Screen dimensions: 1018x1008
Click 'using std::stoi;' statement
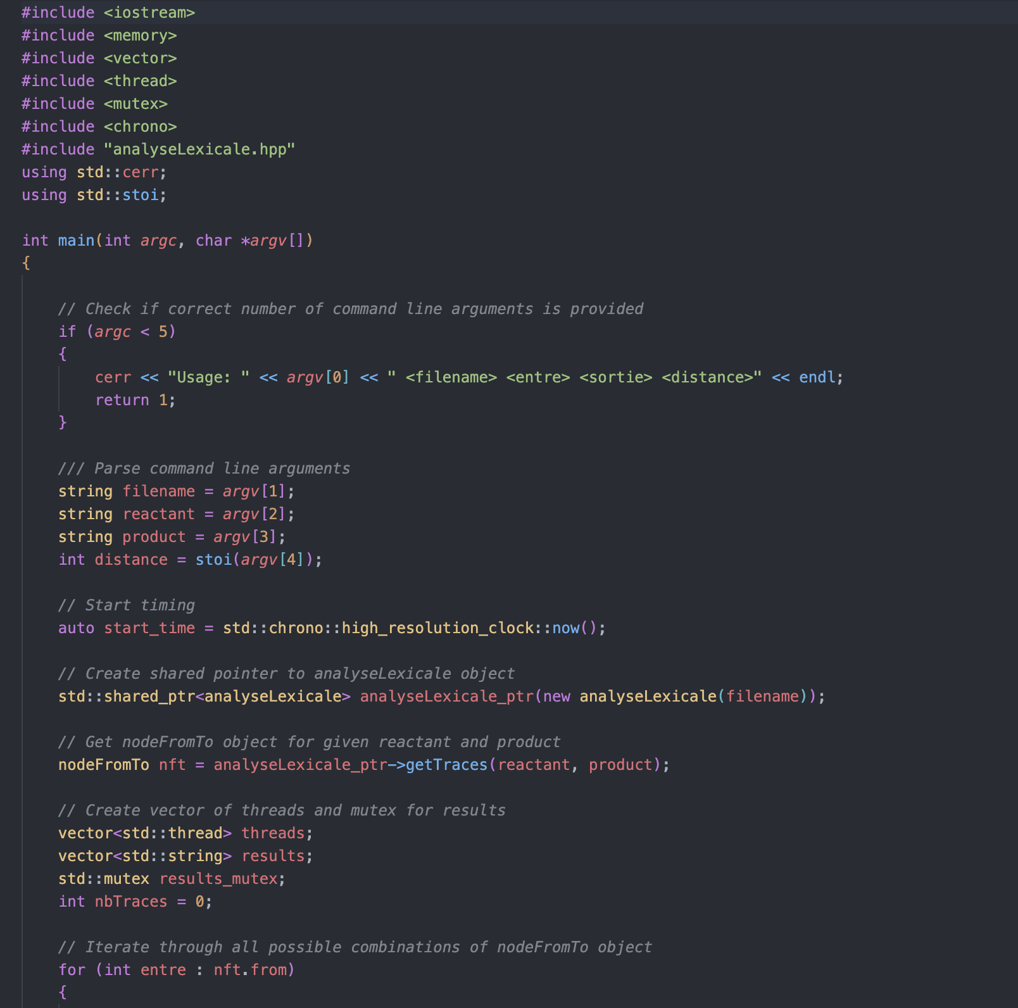[x=94, y=195]
